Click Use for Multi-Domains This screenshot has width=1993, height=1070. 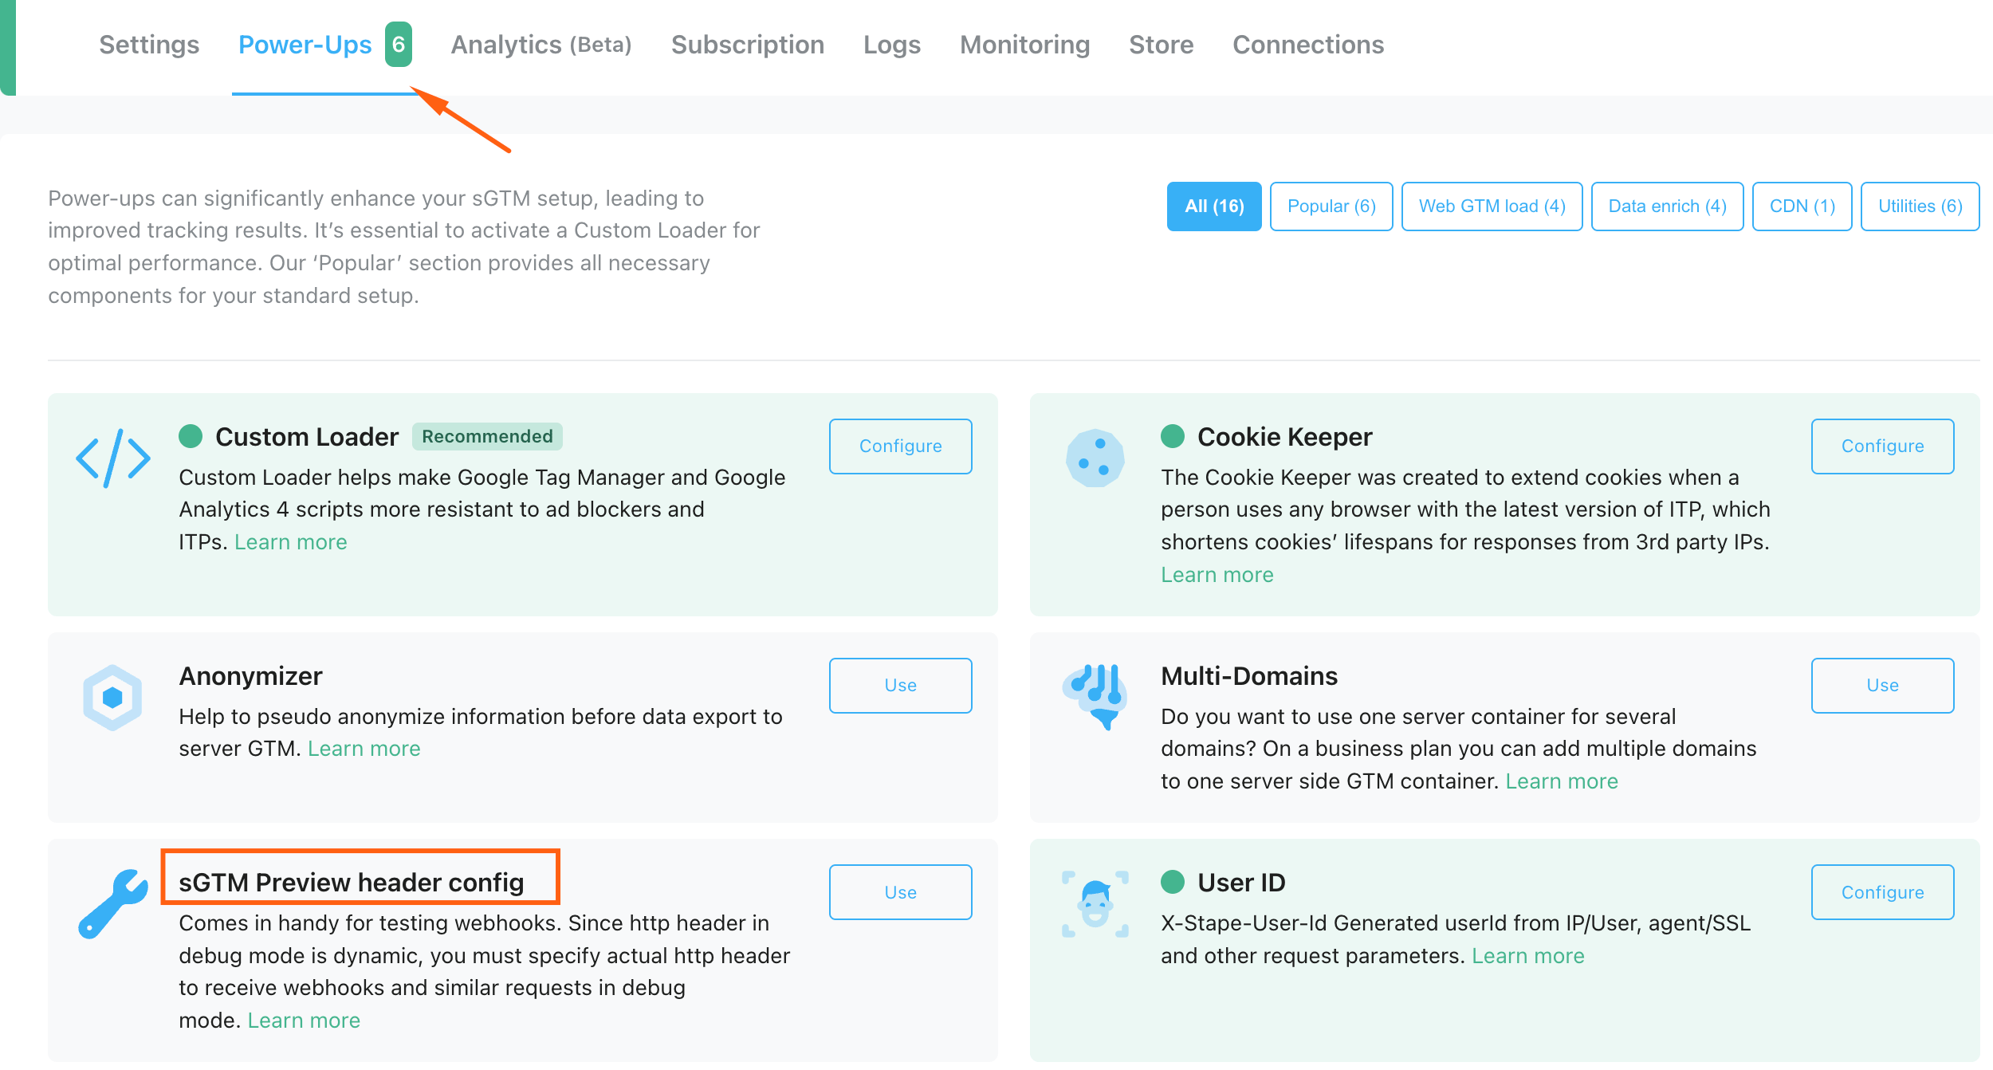(1882, 686)
